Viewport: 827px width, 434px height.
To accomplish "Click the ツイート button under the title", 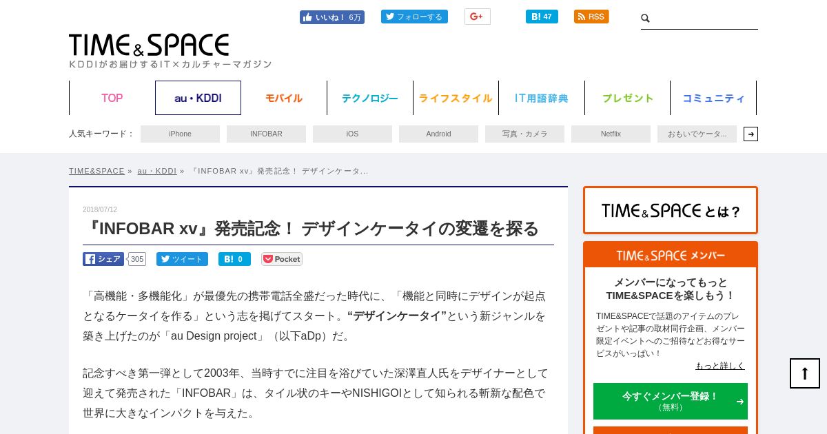I will 182,259.
